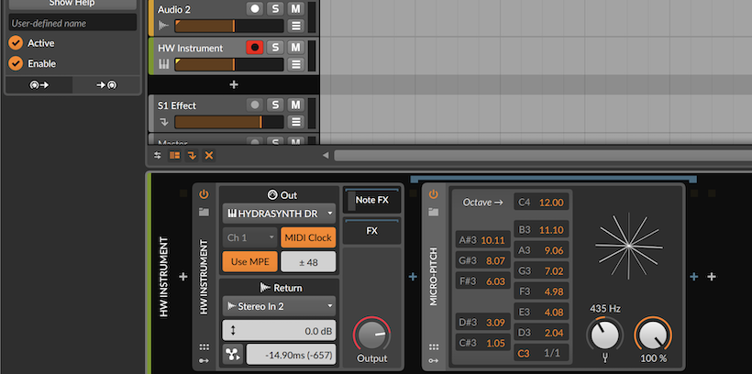This screenshot has height=374, width=752.
Task: Mute the HW Instrument track
Action: [x=296, y=48]
